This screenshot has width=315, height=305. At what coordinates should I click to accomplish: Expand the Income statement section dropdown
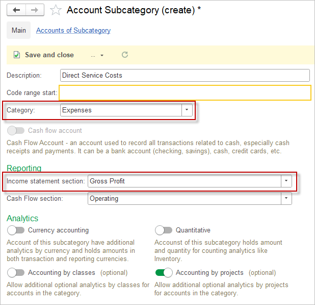(x=286, y=181)
